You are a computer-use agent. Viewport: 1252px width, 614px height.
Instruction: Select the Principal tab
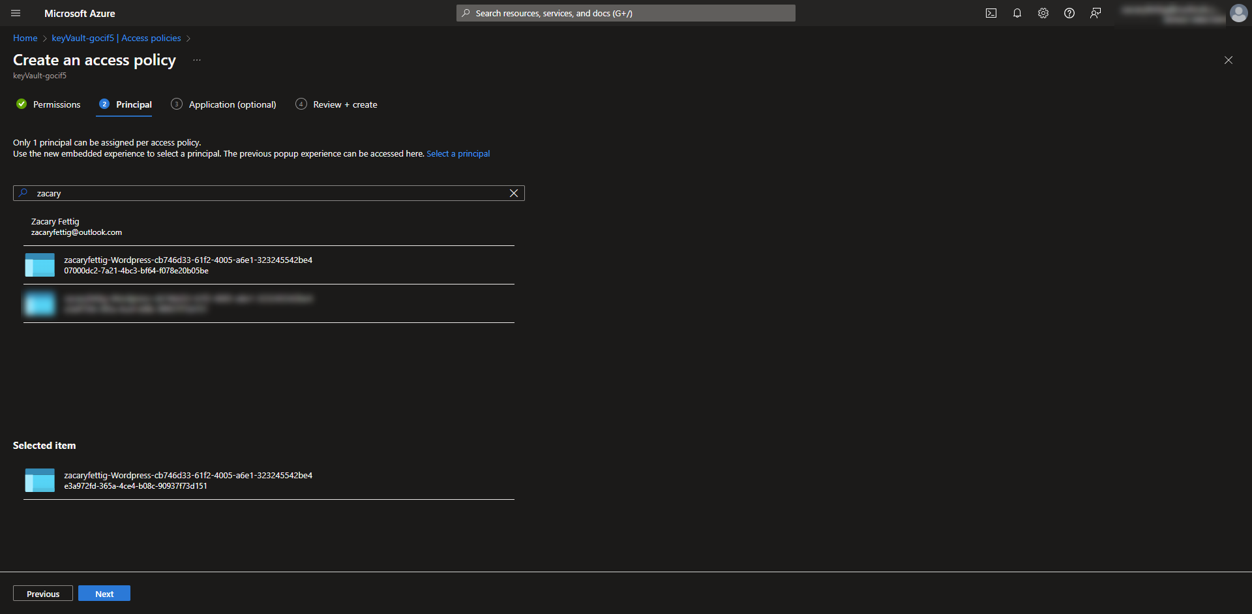(125, 104)
